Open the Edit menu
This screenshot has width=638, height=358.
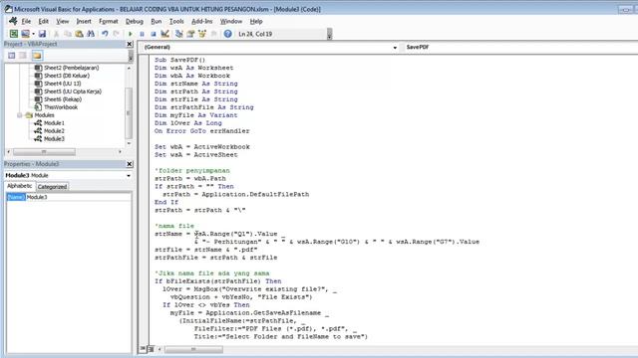tap(43, 21)
